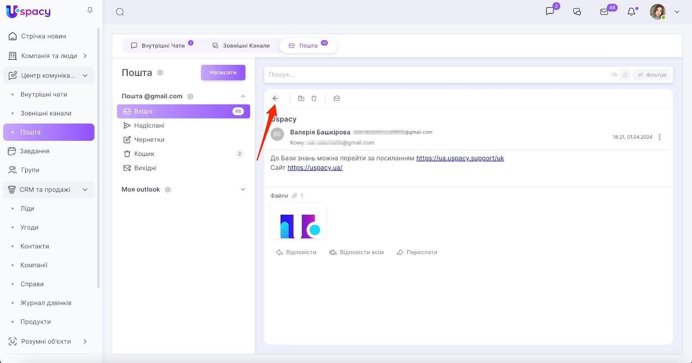Open external channels icon in top bar

click(577, 12)
